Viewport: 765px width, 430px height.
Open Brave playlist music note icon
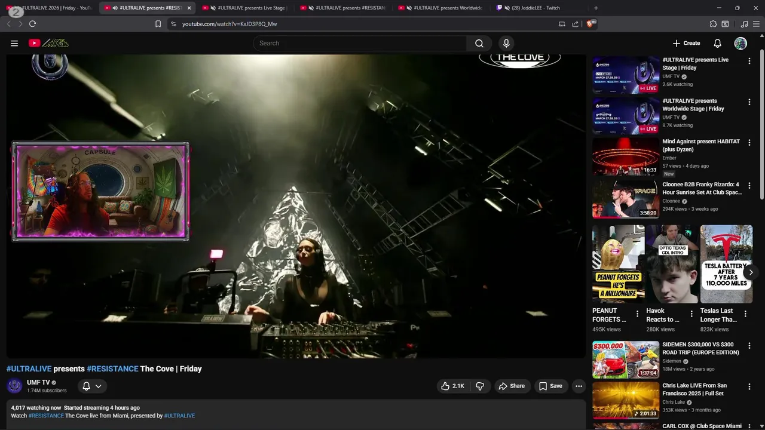coord(744,24)
